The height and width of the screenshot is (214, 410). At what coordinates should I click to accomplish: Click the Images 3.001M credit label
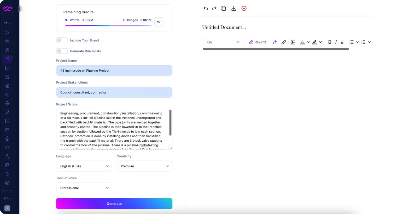point(137,20)
